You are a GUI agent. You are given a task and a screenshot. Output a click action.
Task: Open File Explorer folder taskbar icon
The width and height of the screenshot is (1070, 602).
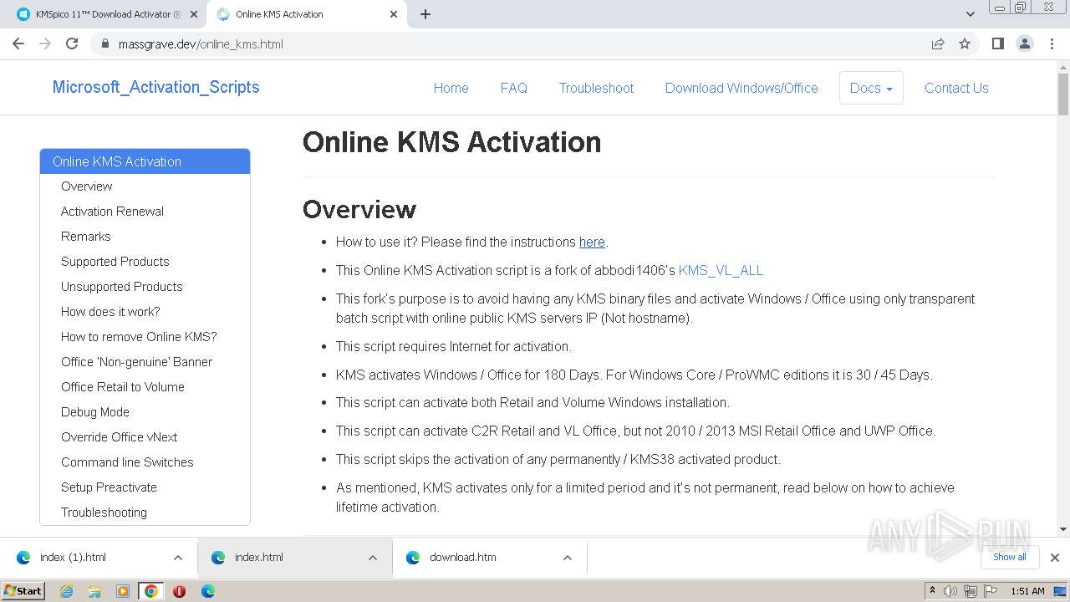pyautogui.click(x=94, y=591)
